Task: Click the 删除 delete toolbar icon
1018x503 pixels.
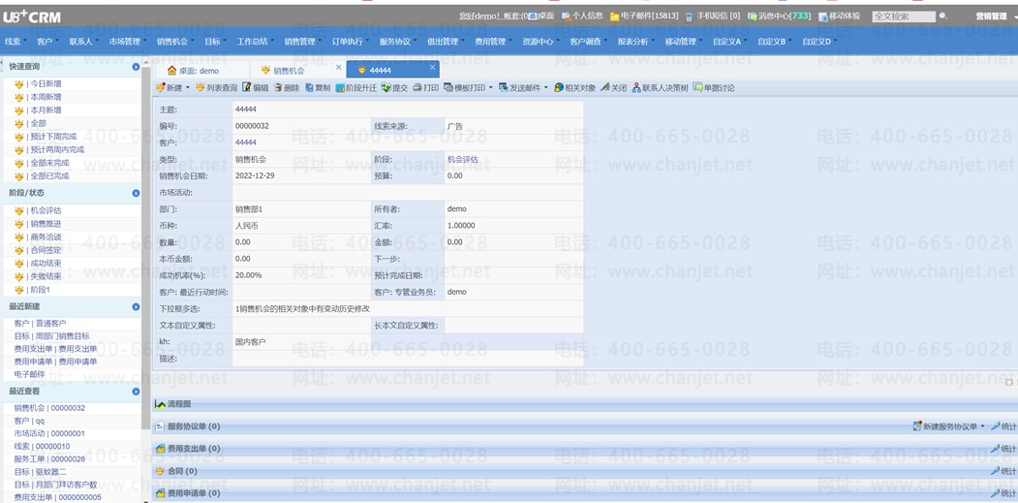Action: pyautogui.click(x=278, y=88)
